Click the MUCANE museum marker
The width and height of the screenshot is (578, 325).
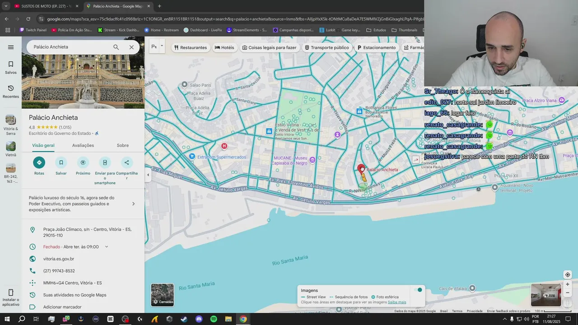[x=312, y=159]
